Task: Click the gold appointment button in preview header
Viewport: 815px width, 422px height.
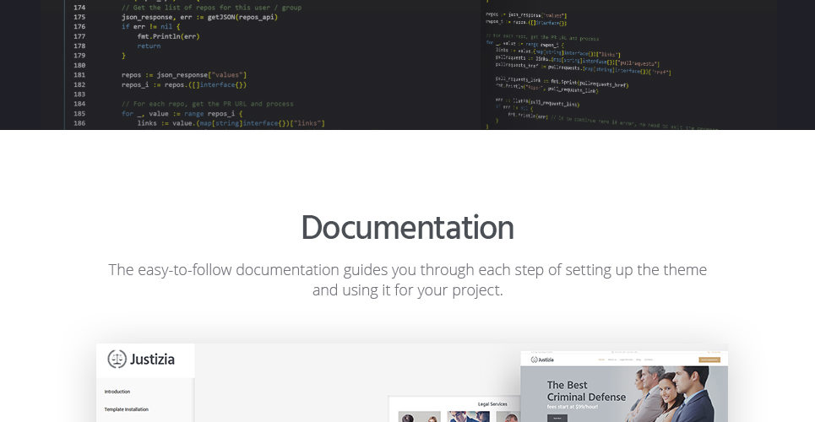Action: point(709,360)
